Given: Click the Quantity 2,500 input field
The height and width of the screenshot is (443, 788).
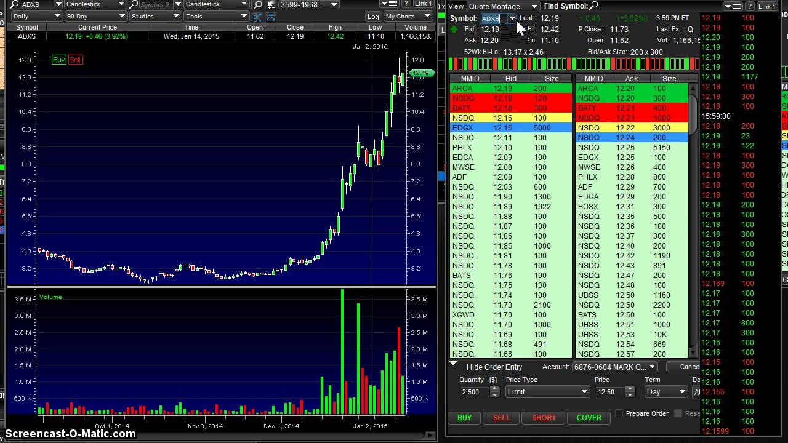Looking at the screenshot, I should [474, 392].
